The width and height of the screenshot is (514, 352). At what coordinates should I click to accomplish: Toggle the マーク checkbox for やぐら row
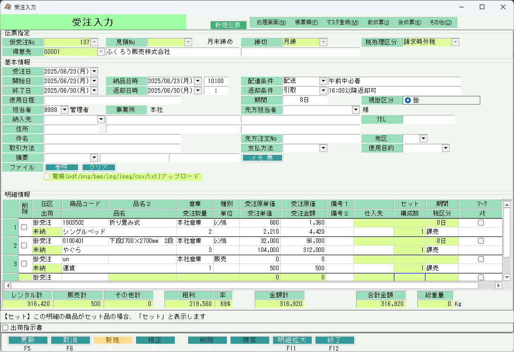coord(481,241)
